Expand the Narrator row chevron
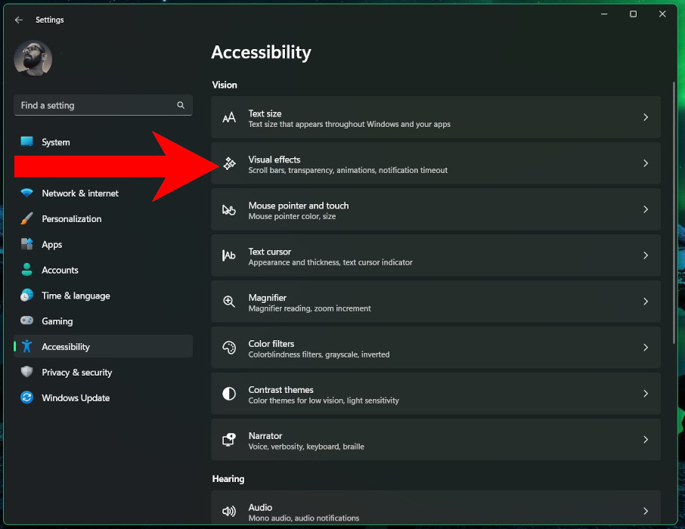 coord(646,440)
